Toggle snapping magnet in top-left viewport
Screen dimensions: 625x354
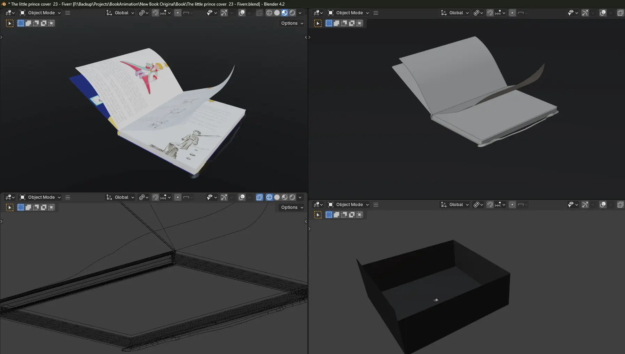[x=155, y=13]
